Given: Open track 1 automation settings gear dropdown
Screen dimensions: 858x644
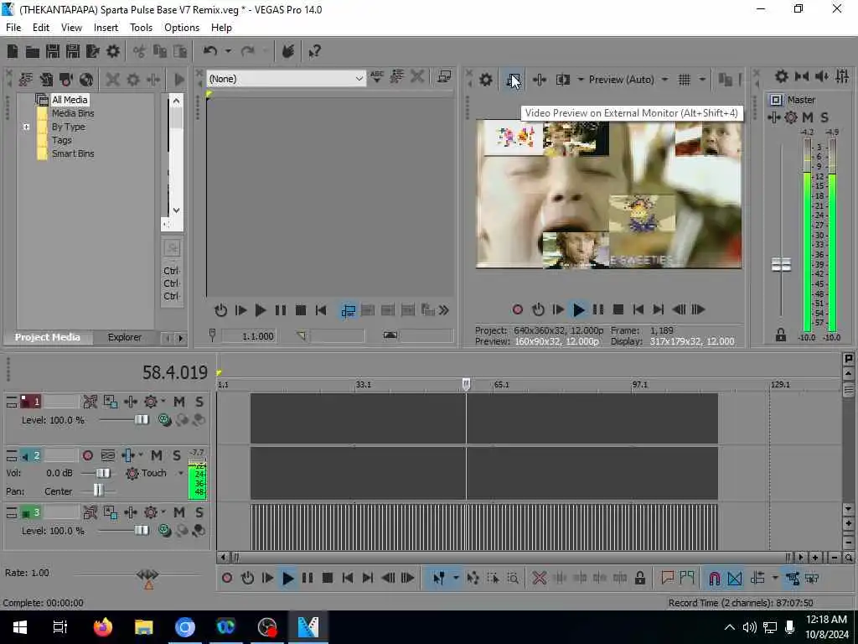Looking at the screenshot, I should click(x=163, y=402).
